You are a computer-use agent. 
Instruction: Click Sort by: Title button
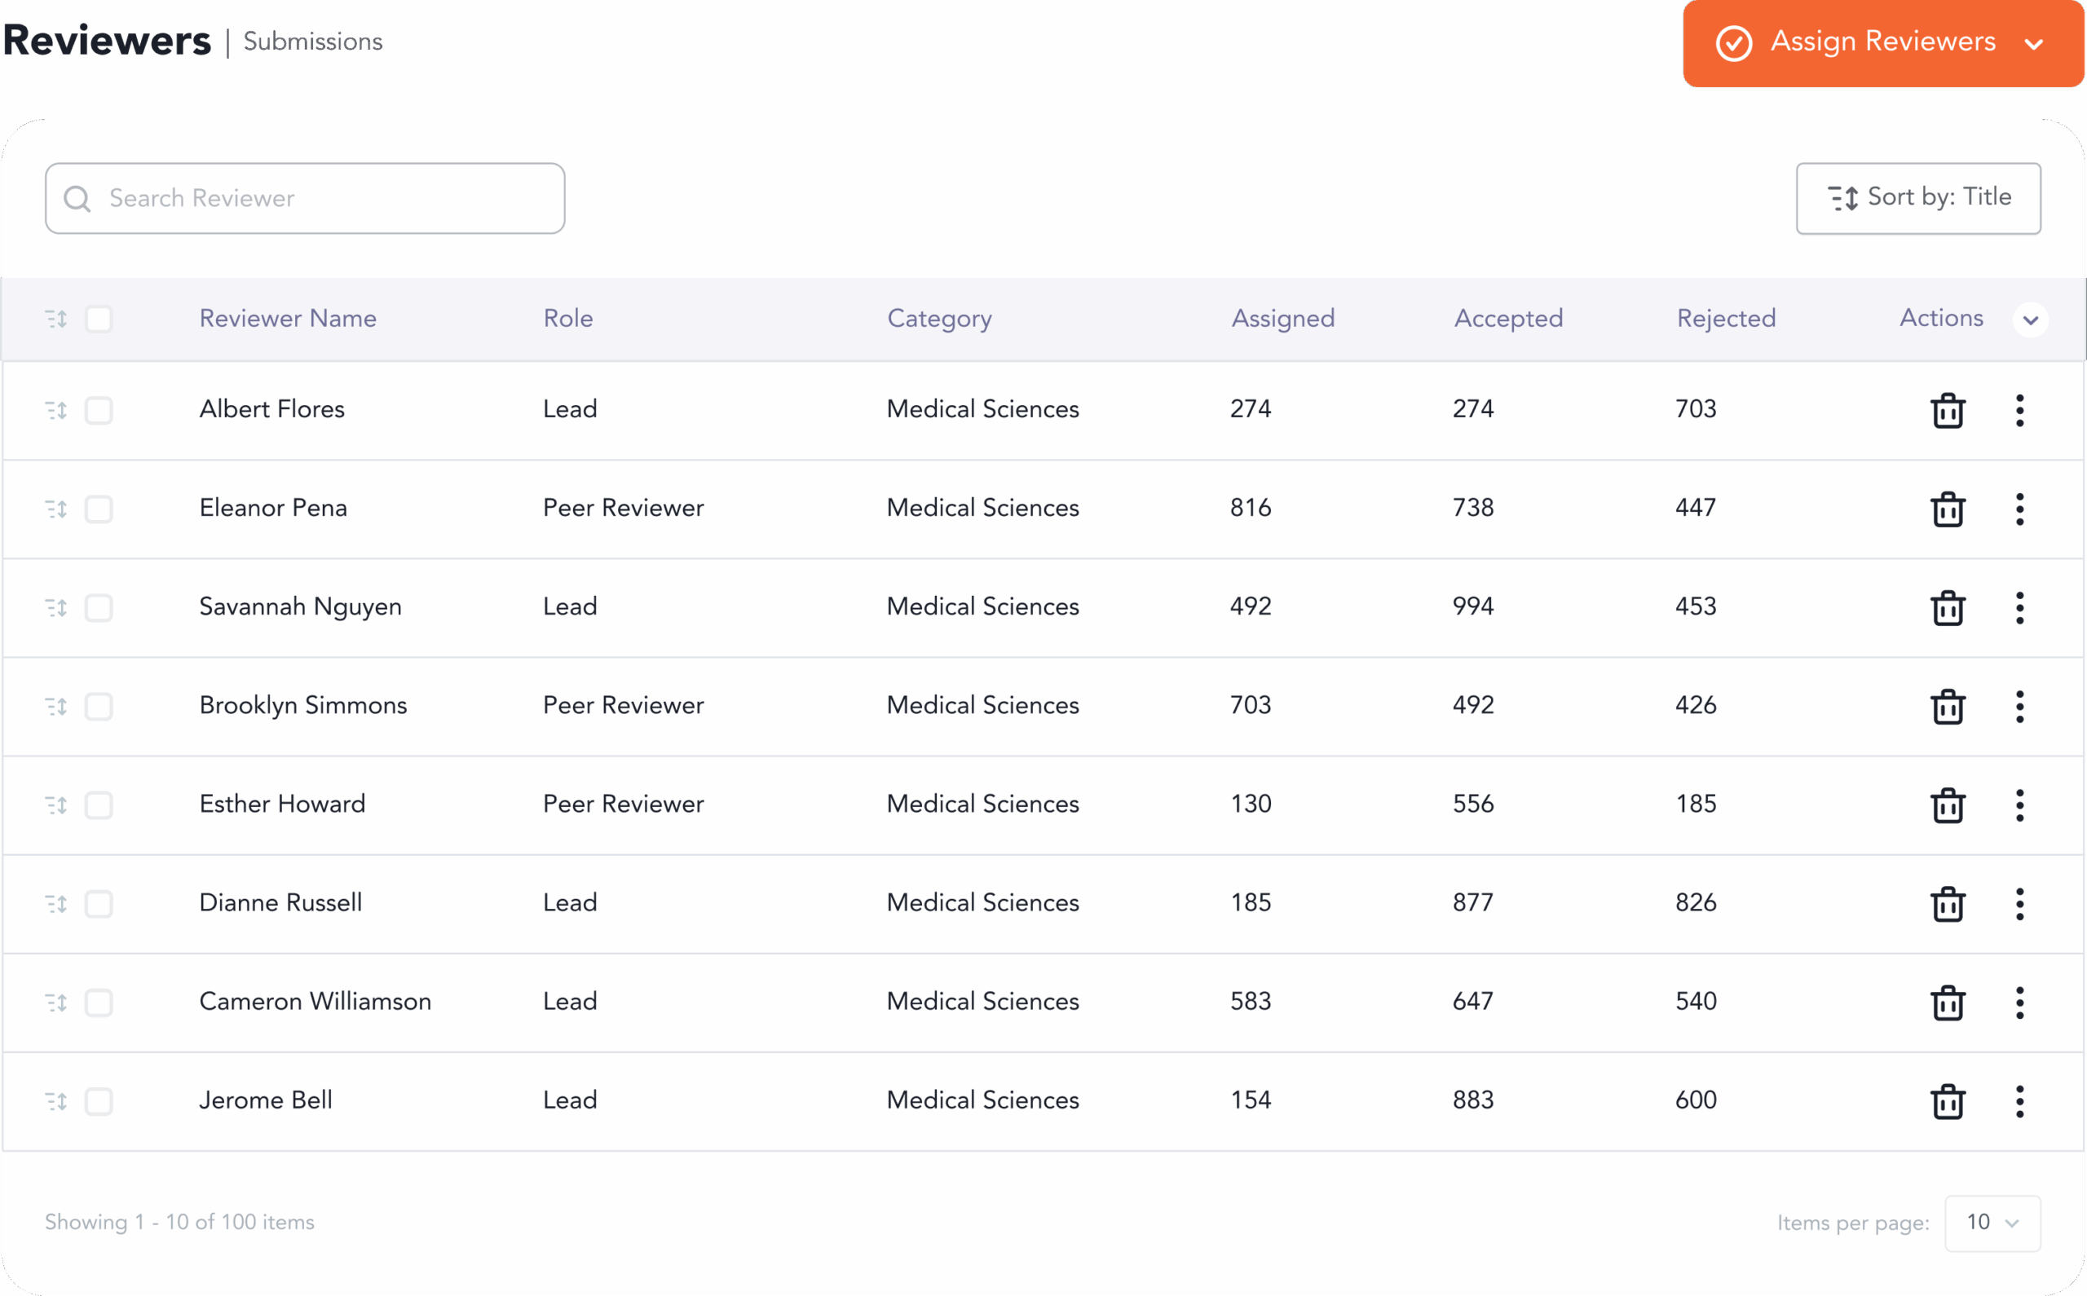click(1917, 198)
